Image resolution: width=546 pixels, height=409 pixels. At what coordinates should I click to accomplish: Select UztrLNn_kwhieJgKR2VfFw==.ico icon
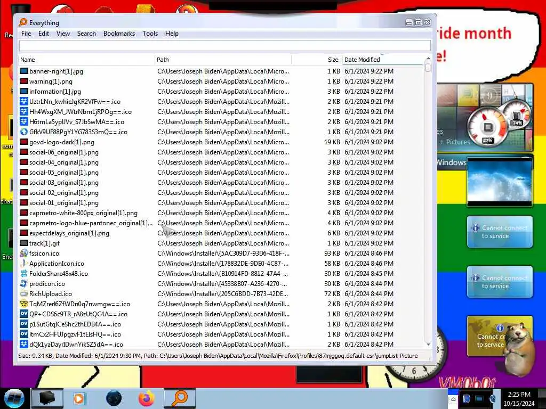23,102
